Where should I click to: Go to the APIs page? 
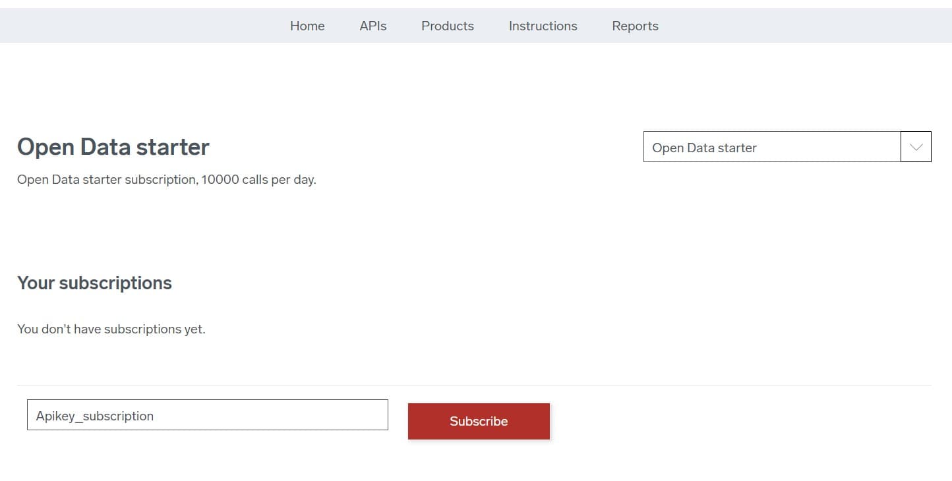click(373, 26)
